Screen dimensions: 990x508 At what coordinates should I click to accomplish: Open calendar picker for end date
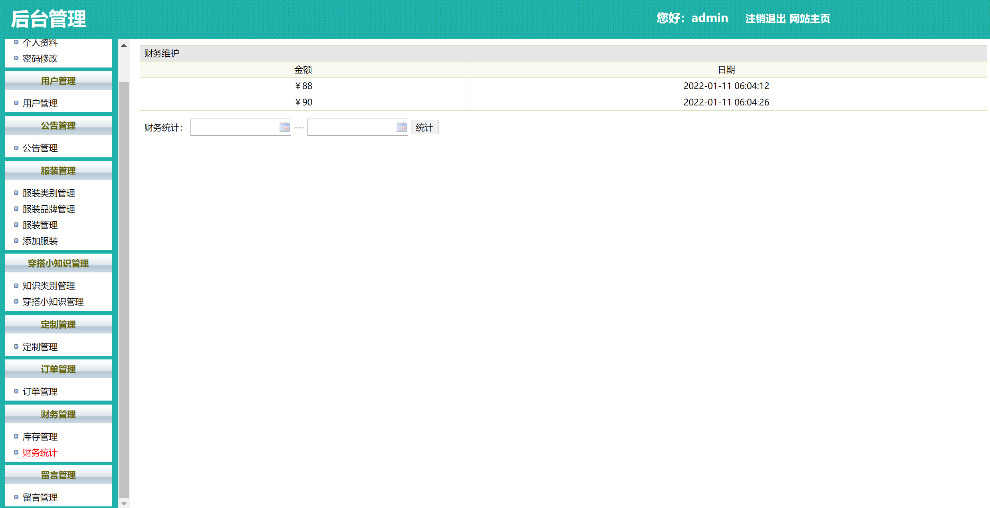coord(401,127)
